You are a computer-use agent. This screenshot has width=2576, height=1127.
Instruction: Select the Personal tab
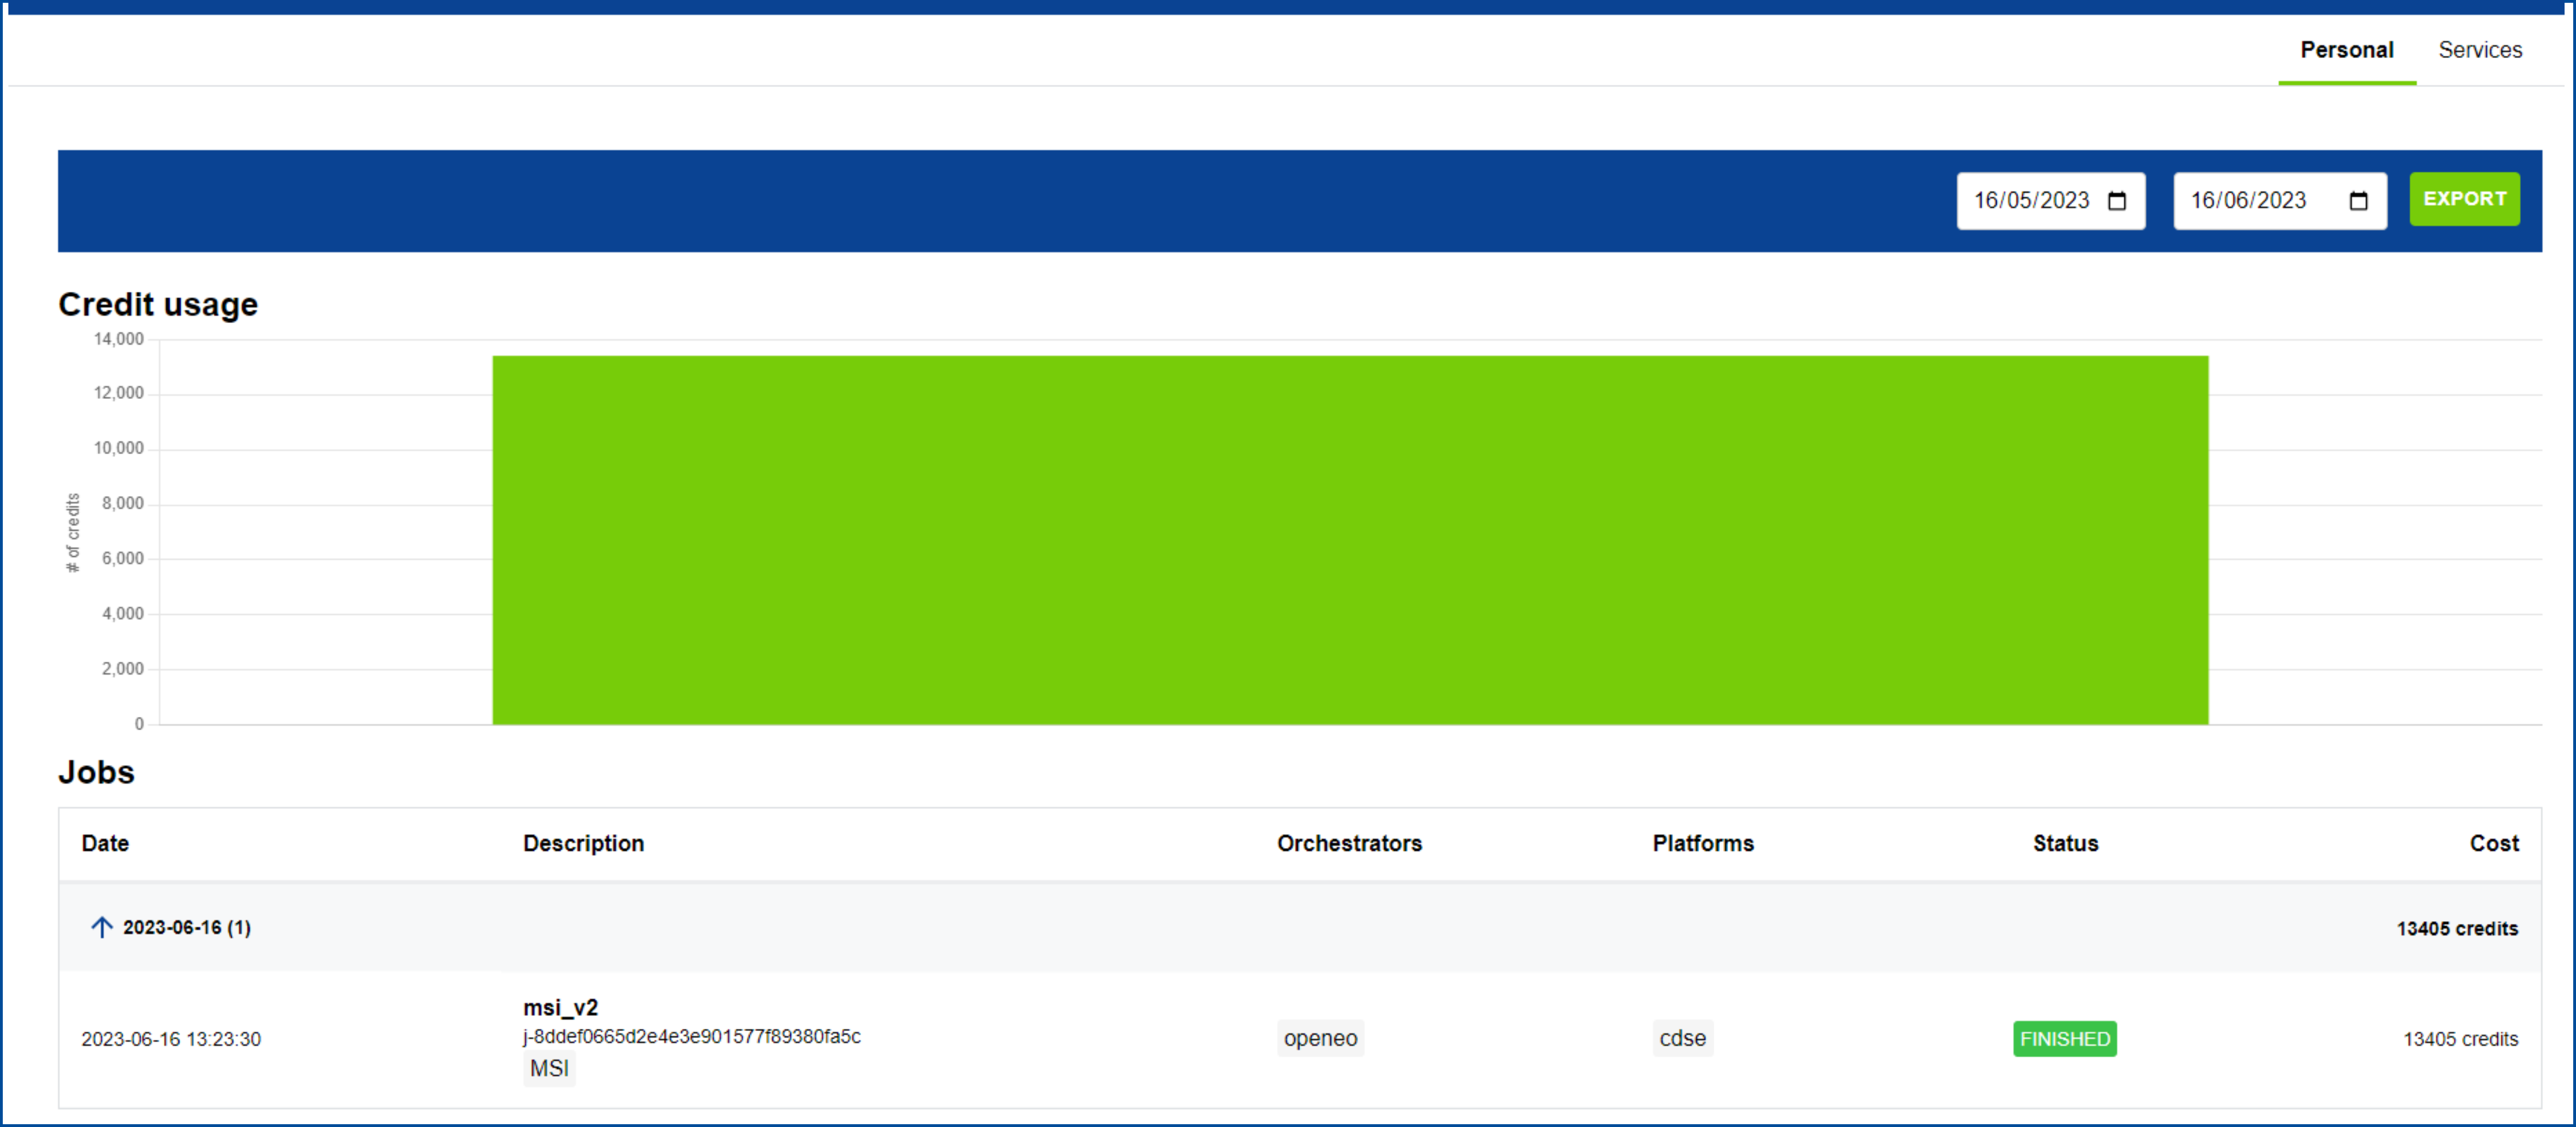[x=2346, y=50]
